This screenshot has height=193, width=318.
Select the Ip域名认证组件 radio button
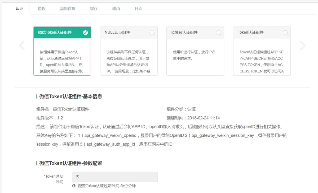pyautogui.click(x=218, y=33)
